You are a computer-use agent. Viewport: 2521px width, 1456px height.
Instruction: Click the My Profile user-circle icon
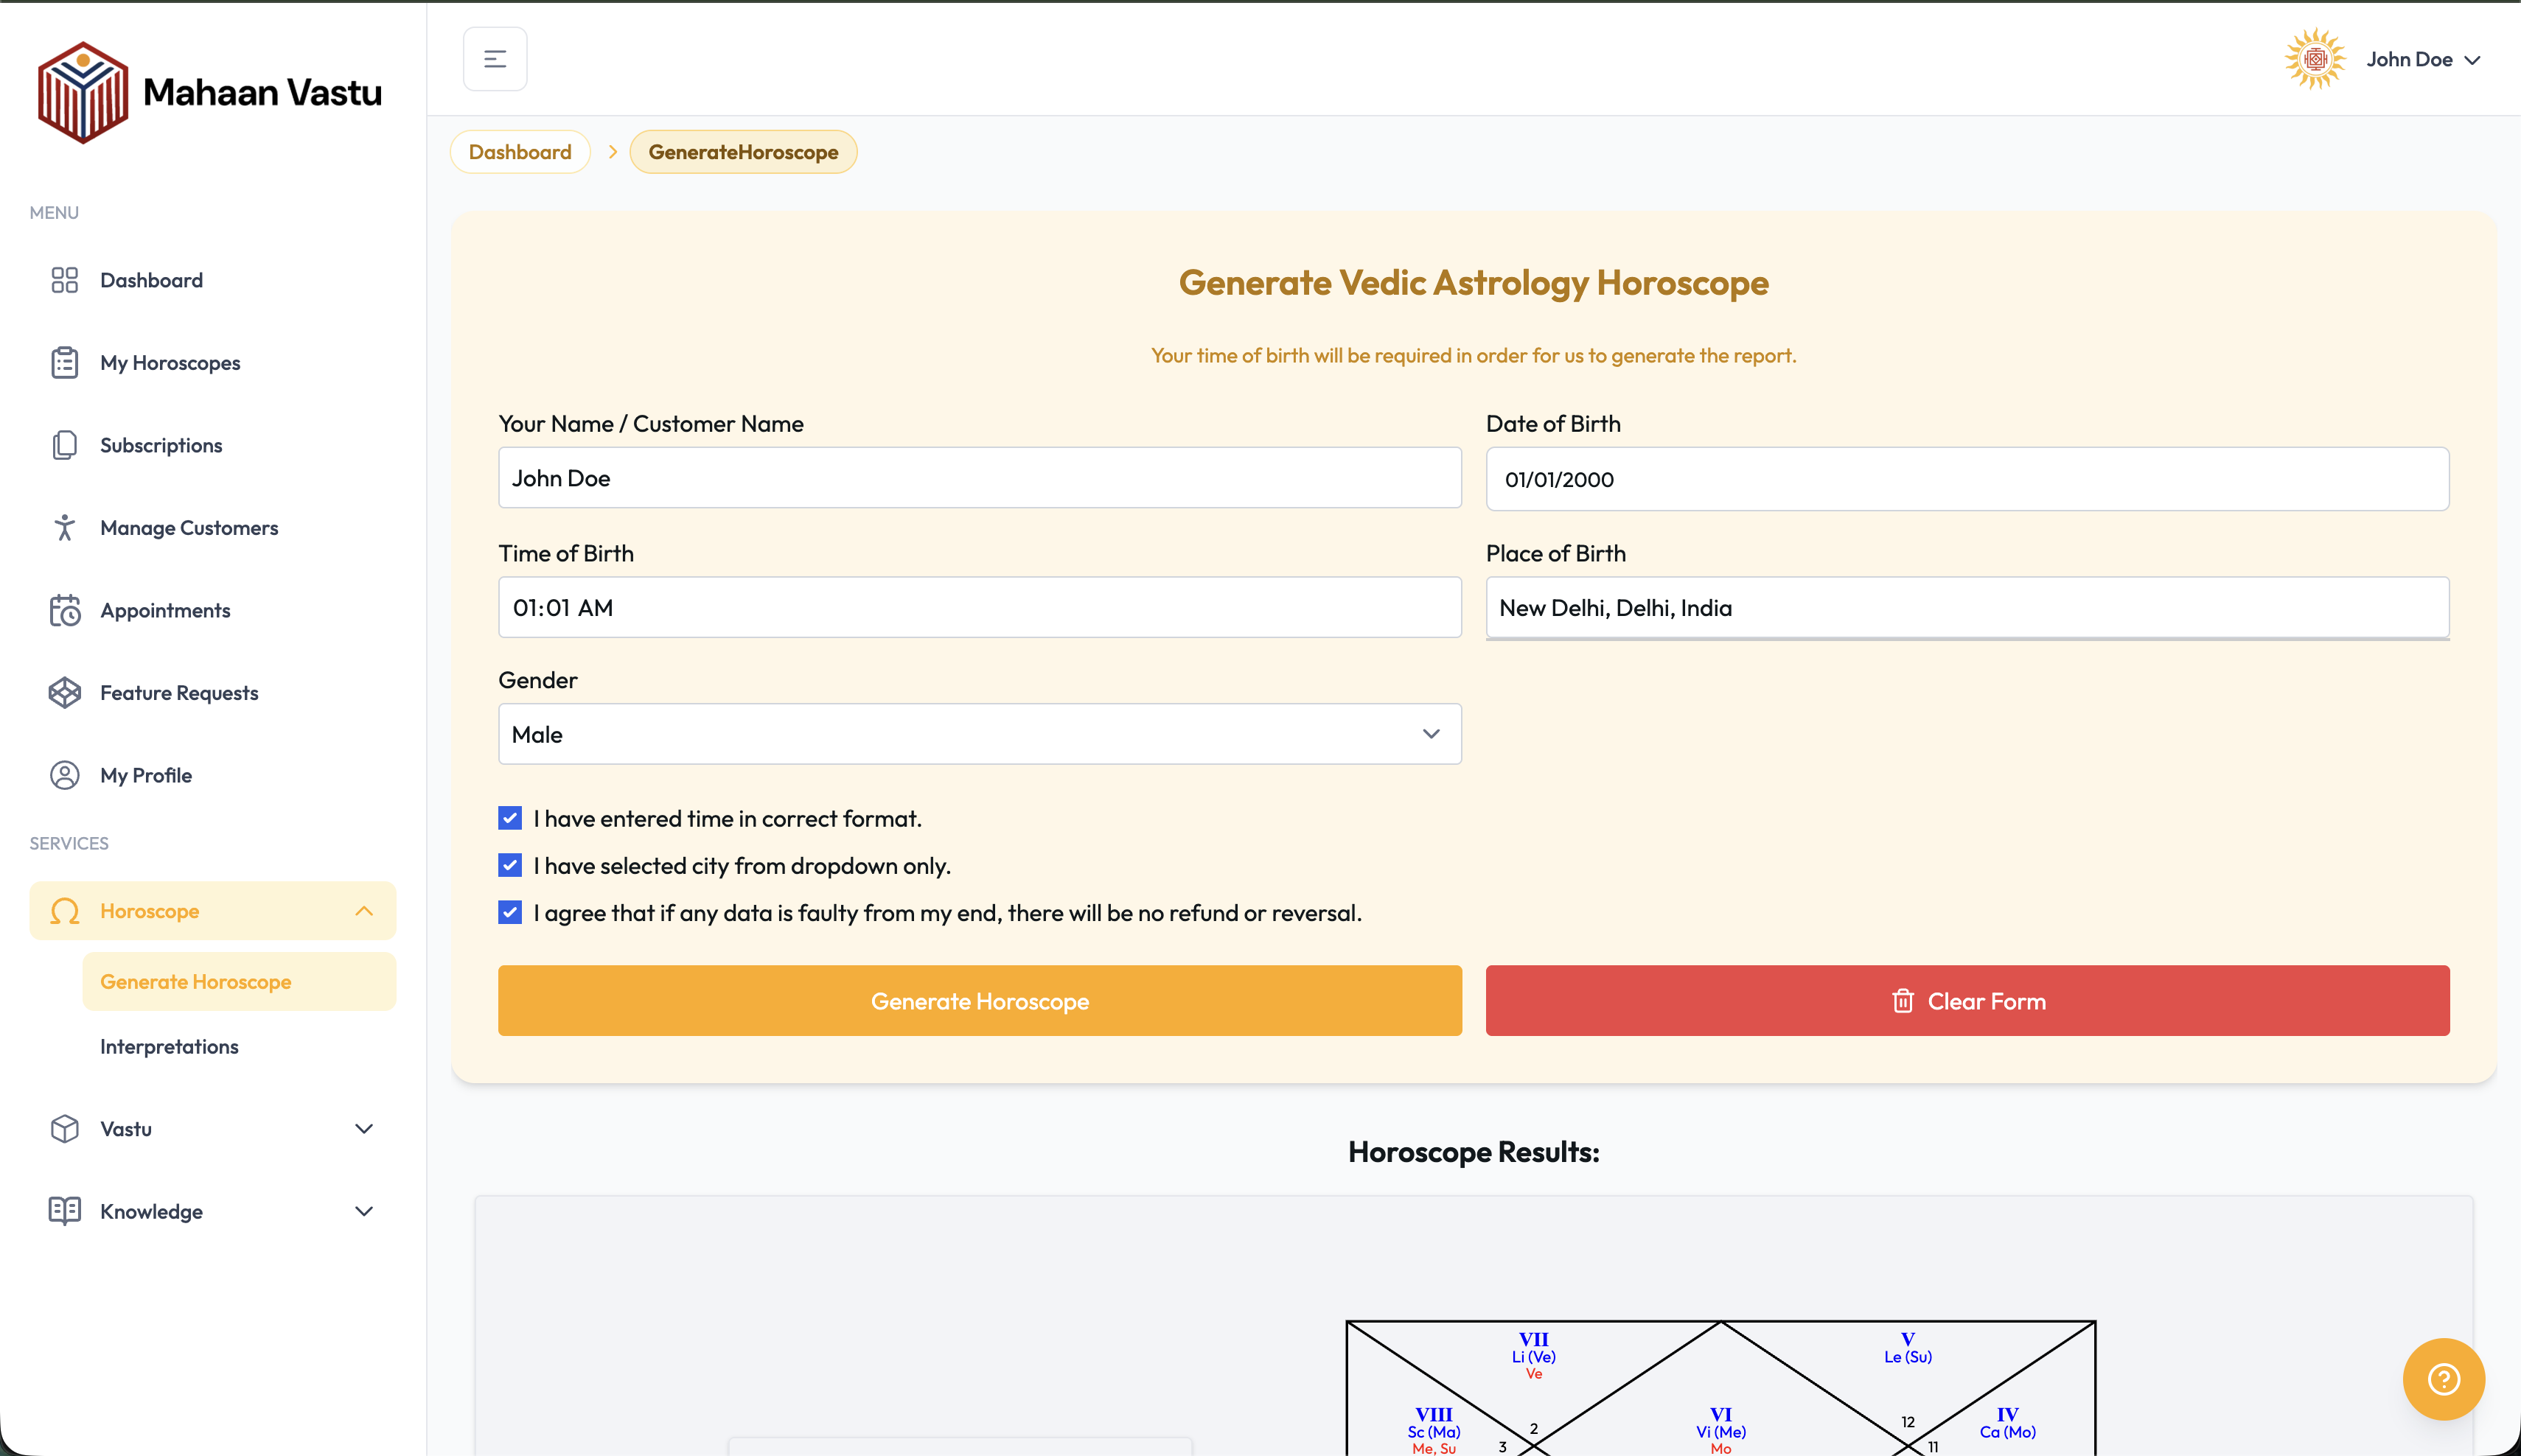[x=65, y=775]
